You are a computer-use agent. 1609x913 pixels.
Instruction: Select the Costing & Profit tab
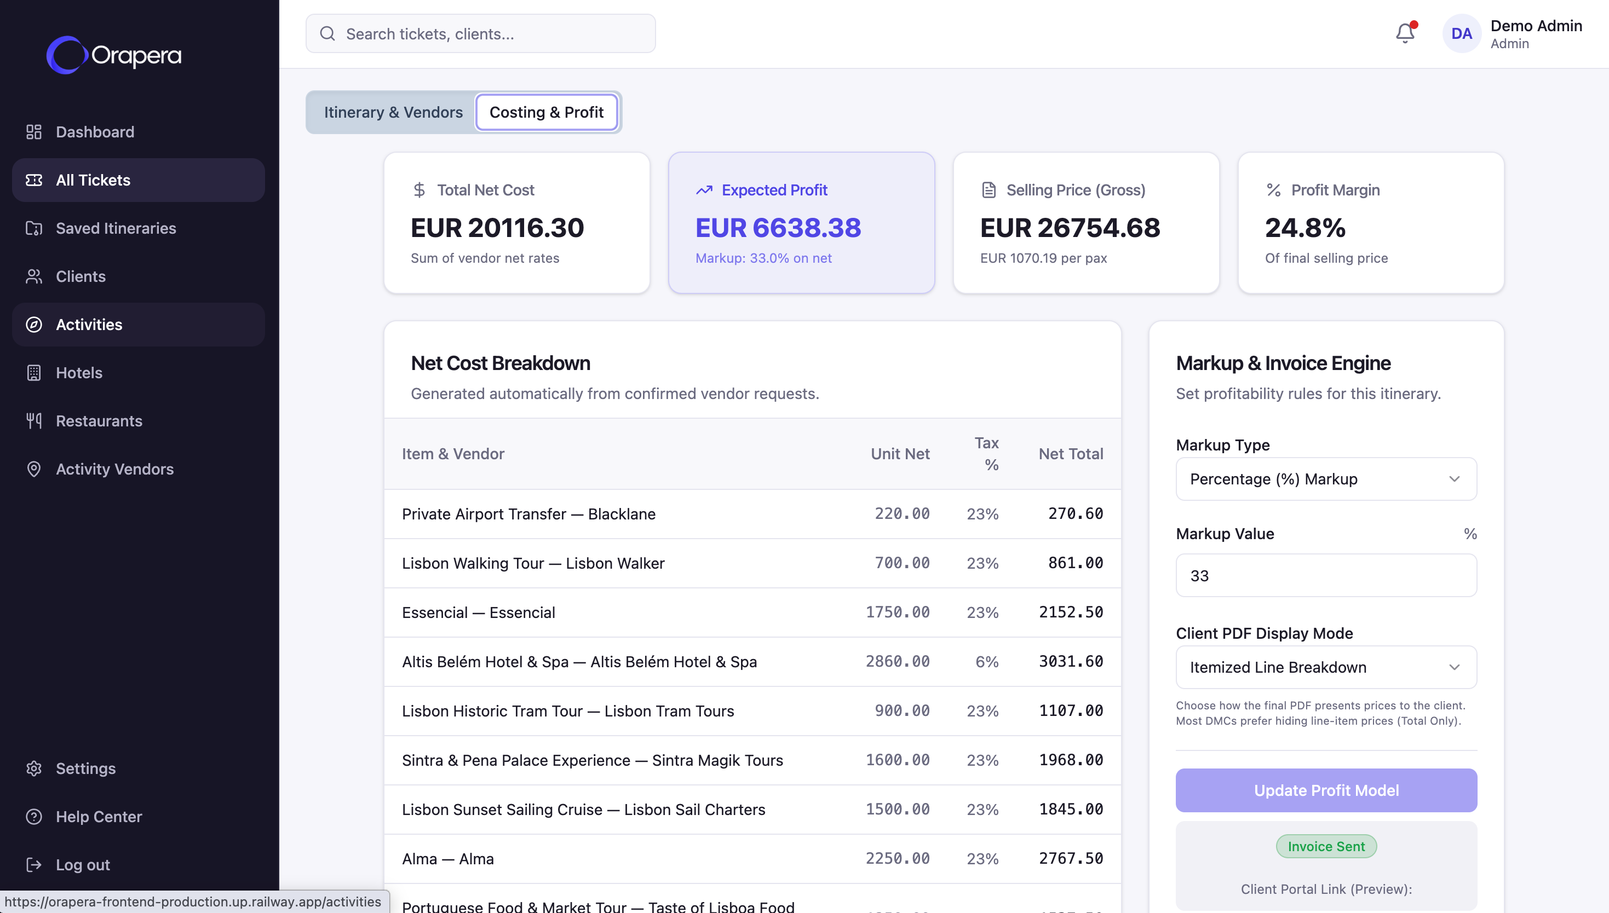[547, 112]
